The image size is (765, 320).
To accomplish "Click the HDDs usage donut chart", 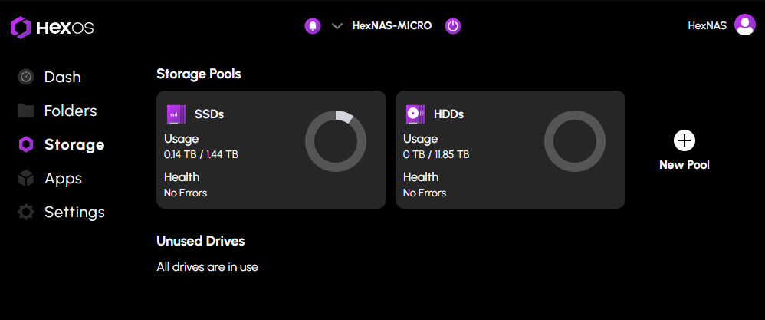I will [x=575, y=141].
